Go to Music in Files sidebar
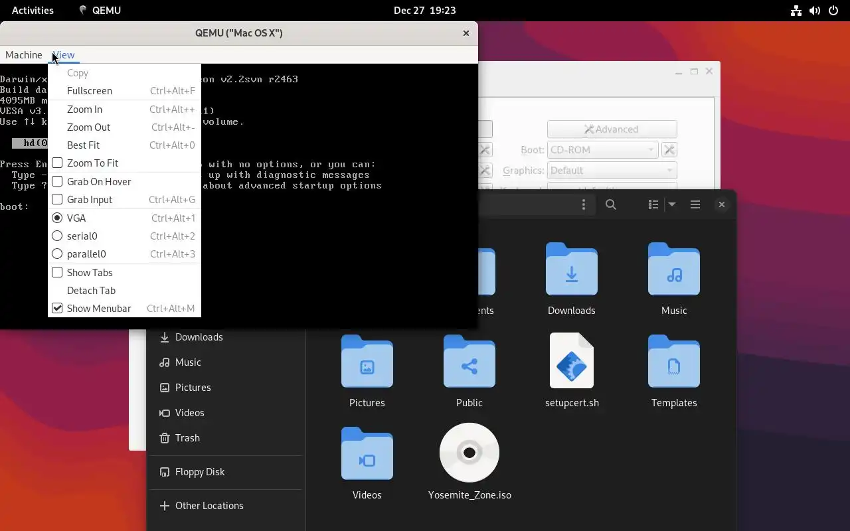The width and height of the screenshot is (850, 531). tap(226, 362)
